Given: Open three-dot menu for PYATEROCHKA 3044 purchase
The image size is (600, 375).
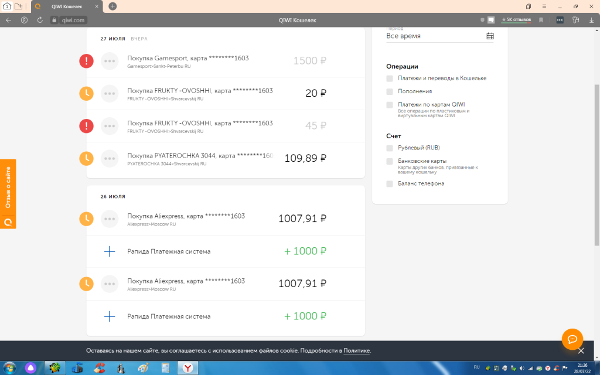Looking at the screenshot, I should click(110, 158).
